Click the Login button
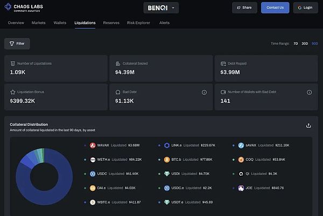The height and width of the screenshot is (216, 323). (305, 8)
